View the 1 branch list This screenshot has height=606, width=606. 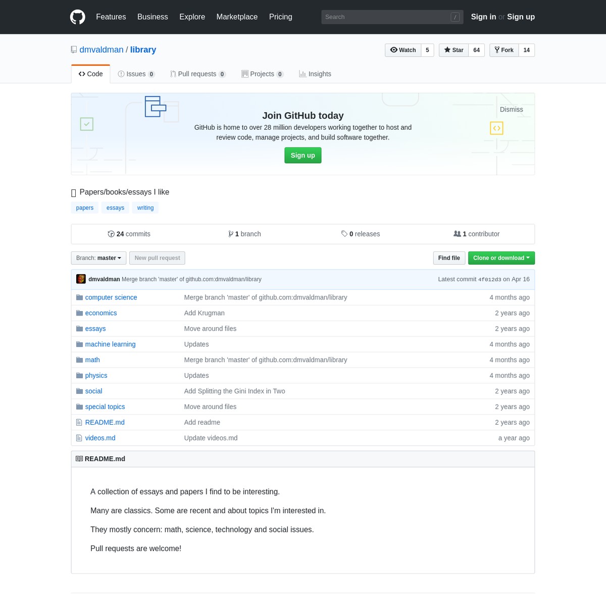[x=244, y=234]
